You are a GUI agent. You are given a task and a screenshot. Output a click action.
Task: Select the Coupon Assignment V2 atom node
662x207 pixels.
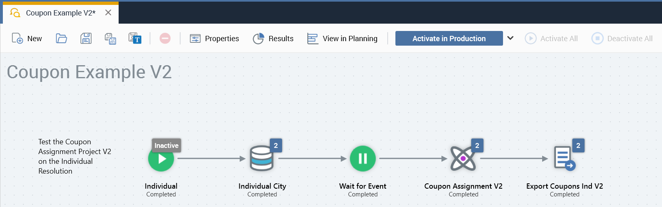pyautogui.click(x=463, y=159)
